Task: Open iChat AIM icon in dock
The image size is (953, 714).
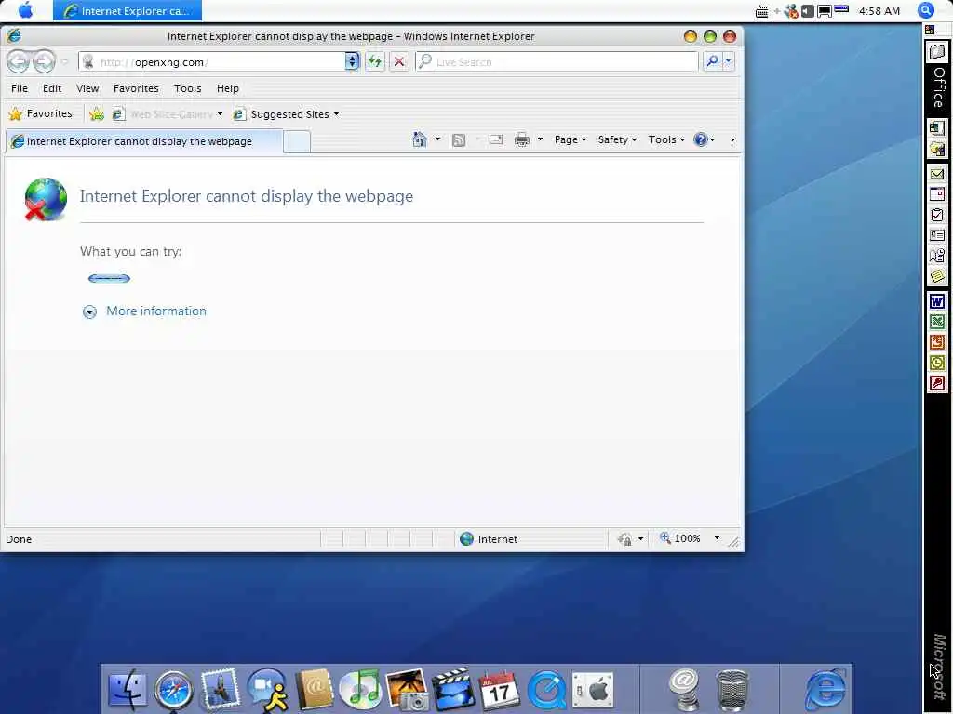Action: pos(267,690)
